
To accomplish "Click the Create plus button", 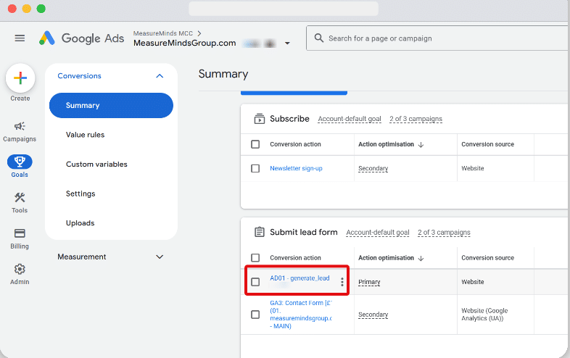I will point(20,78).
